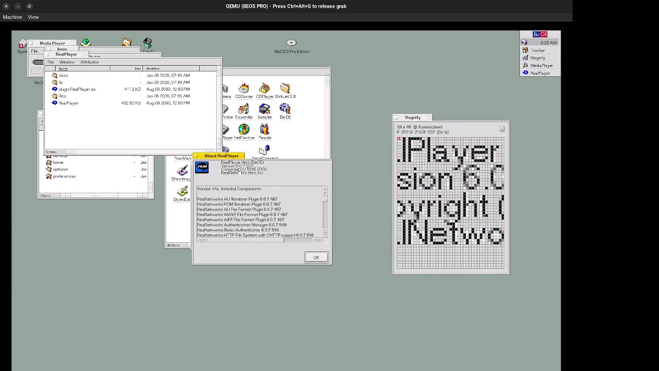Switch to Magnify in the Deskbar
The height and width of the screenshot is (371, 659).
point(540,58)
